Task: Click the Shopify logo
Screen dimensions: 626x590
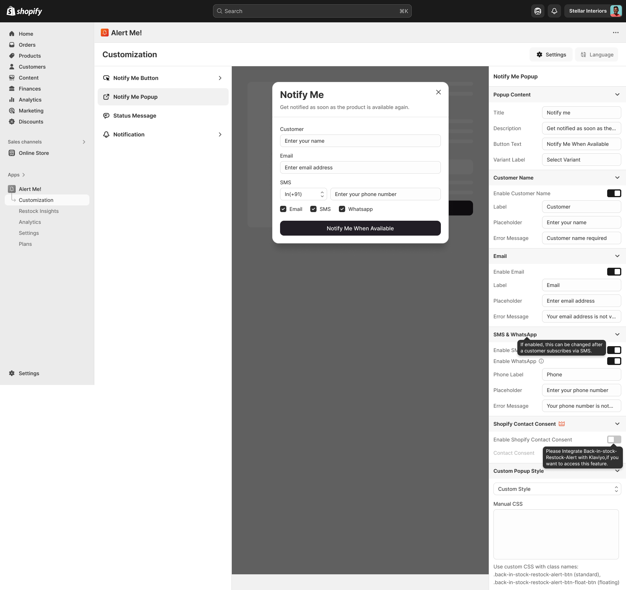Action: click(x=24, y=11)
